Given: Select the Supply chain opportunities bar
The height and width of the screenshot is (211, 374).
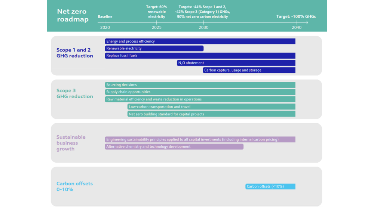Looking at the screenshot, I should 200,92.
